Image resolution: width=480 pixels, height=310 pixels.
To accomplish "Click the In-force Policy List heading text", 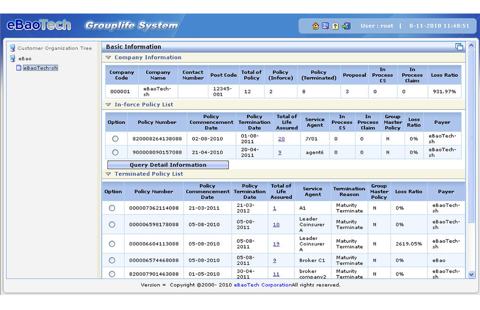I will pos(144,104).
